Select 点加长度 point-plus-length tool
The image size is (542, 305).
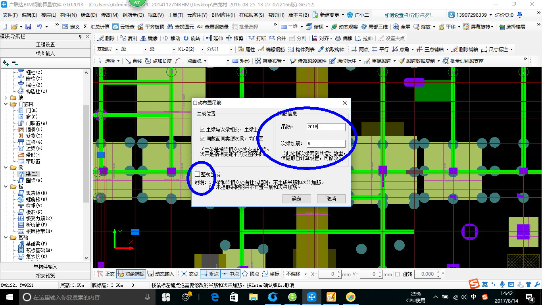[158, 61]
